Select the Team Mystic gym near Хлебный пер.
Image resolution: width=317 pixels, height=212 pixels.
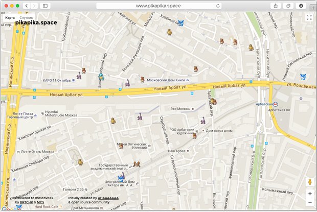[180, 23]
